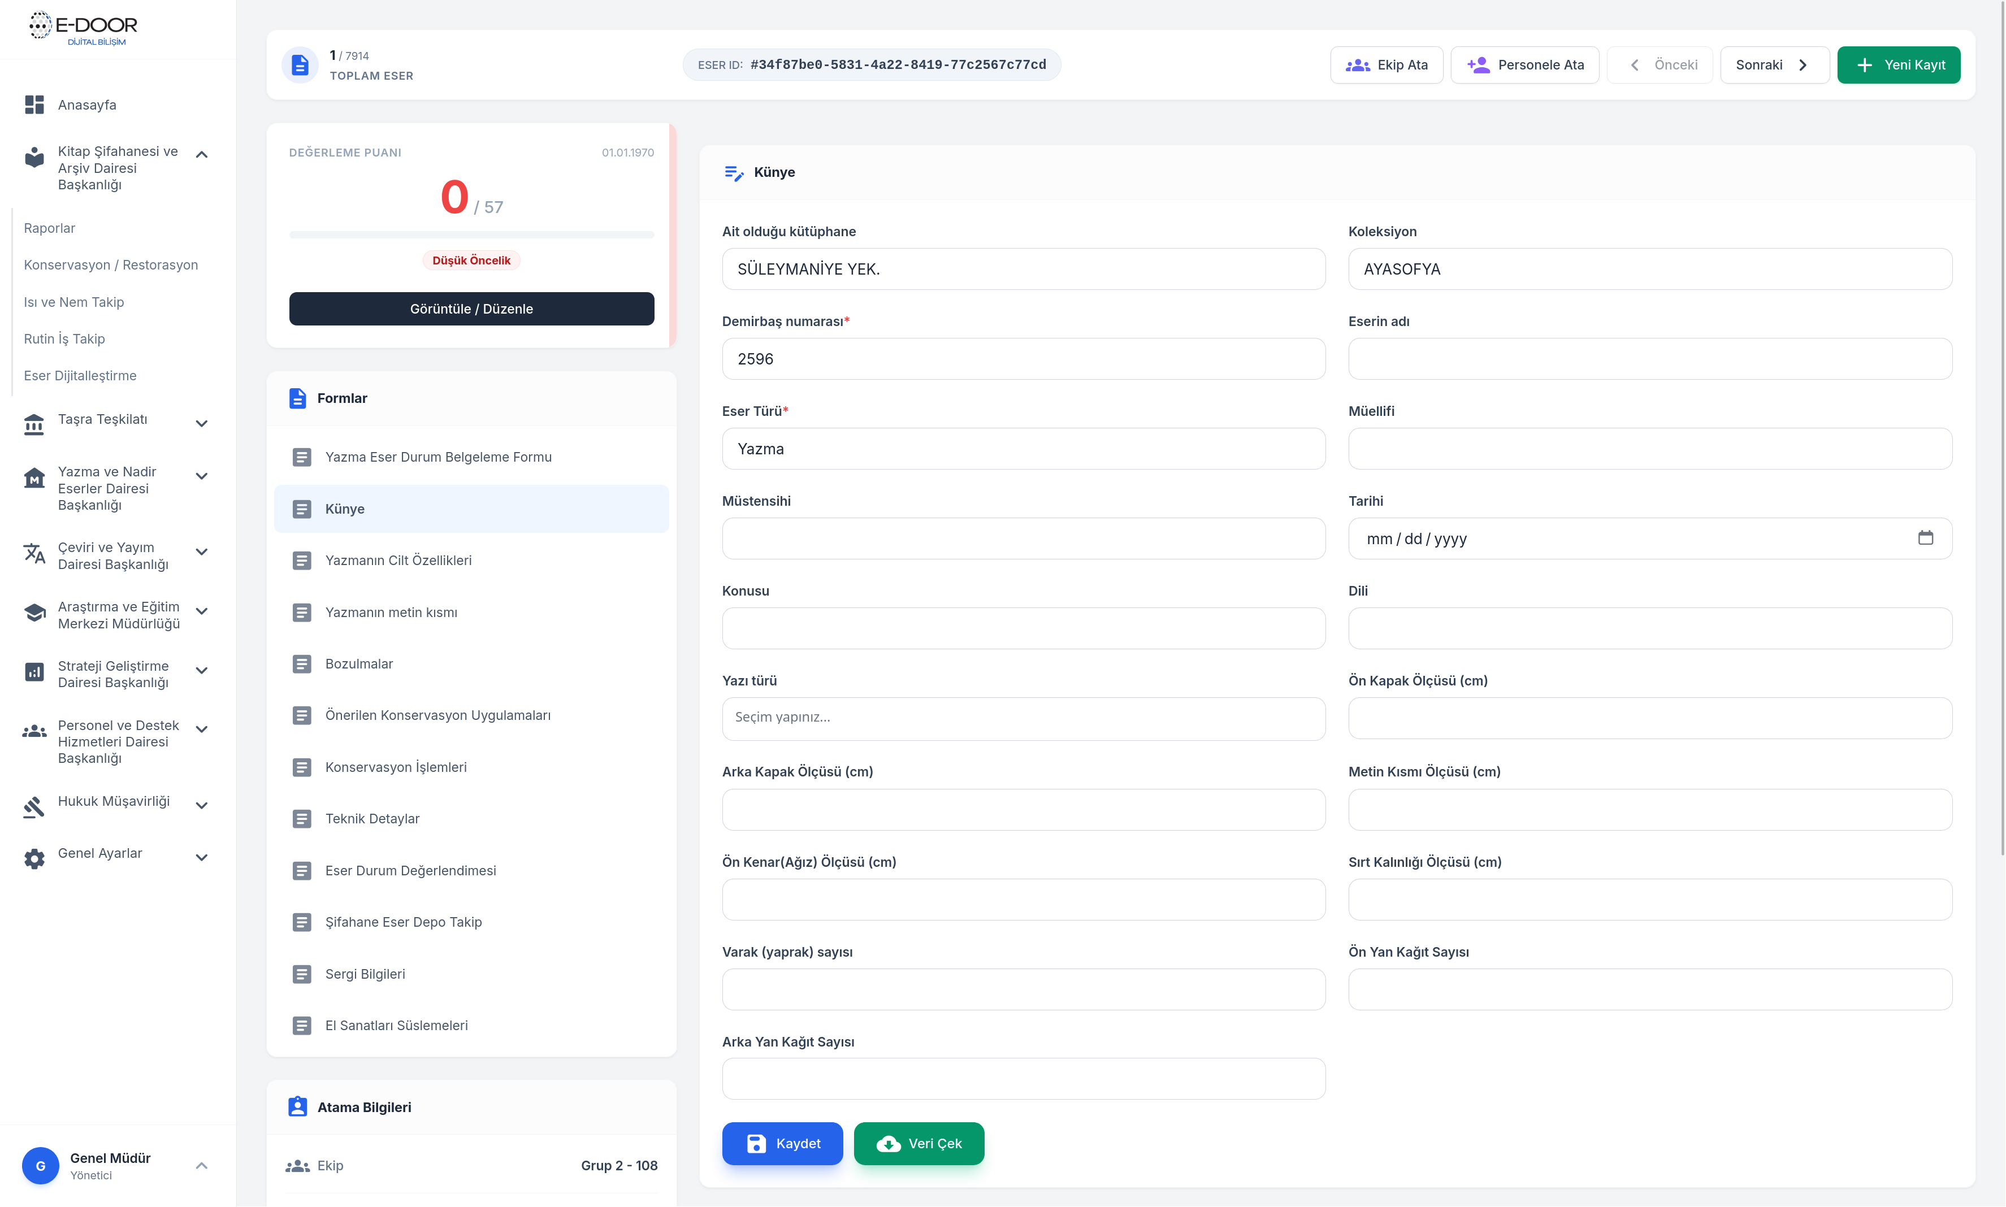
Task: Focus the Demirbaş numarası field
Action: click(x=1023, y=359)
